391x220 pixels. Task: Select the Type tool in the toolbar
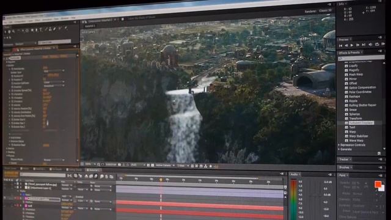[x=41, y=30]
